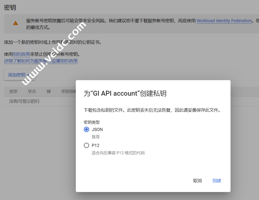Click the 下载包含私钥的文件 description text
The width and height of the screenshot is (259, 200).
click(152, 110)
